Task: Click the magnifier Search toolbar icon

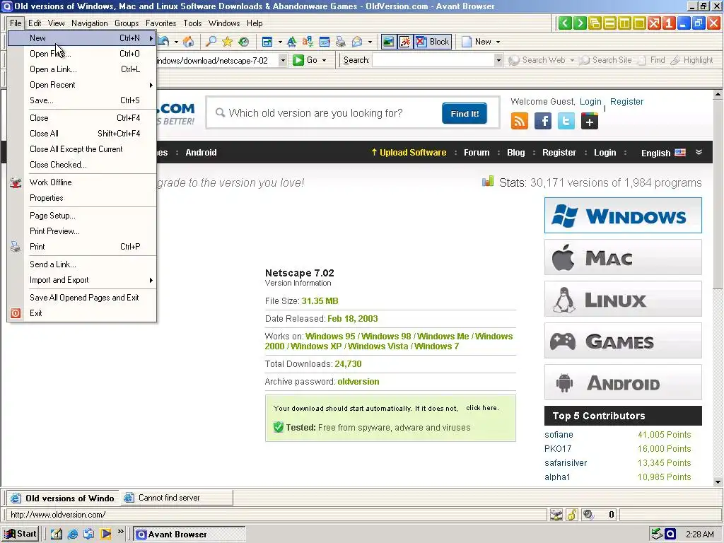Action: tap(211, 42)
